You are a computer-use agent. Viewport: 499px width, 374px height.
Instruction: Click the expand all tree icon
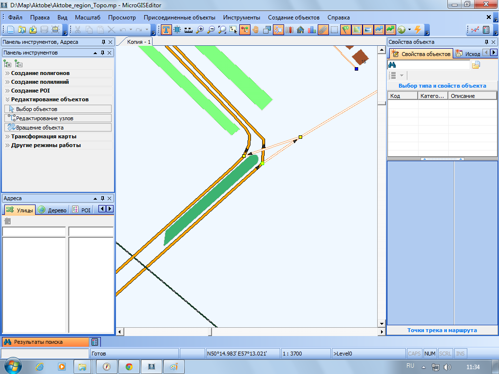click(x=7, y=63)
